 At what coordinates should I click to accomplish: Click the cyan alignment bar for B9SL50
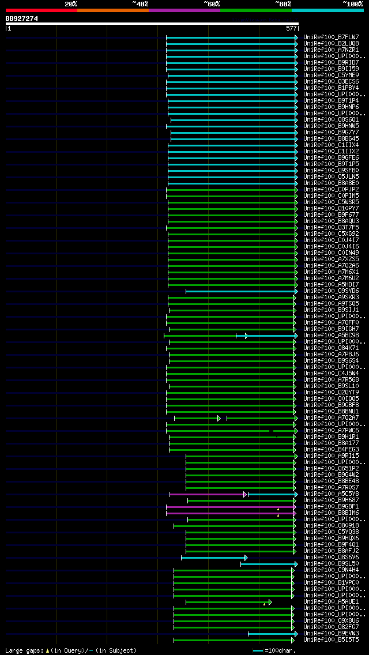[x=269, y=564]
